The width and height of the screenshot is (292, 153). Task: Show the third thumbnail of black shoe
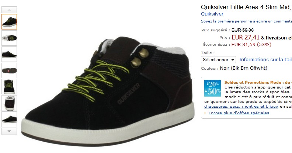pyautogui.click(x=9, y=54)
